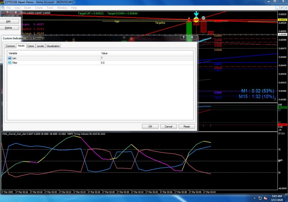Go to the Visualization tab
The image size is (288, 202).
(53, 46)
